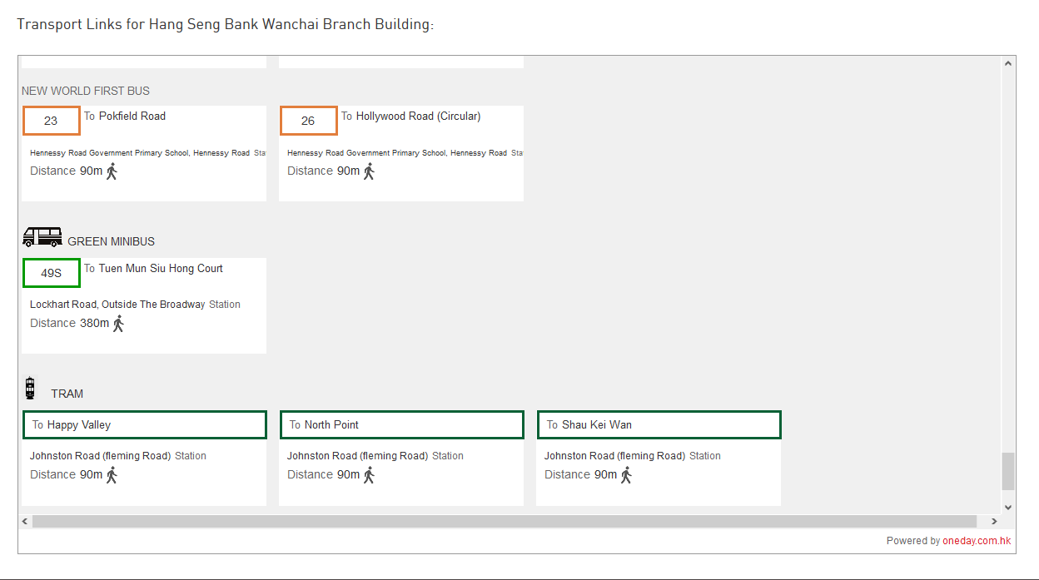Click destination text Tuen Mun Siu Hong Court
Viewport: 1039px width, 580px height.
161,269
